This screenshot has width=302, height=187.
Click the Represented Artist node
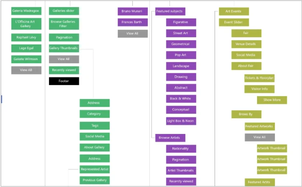pos(95,169)
